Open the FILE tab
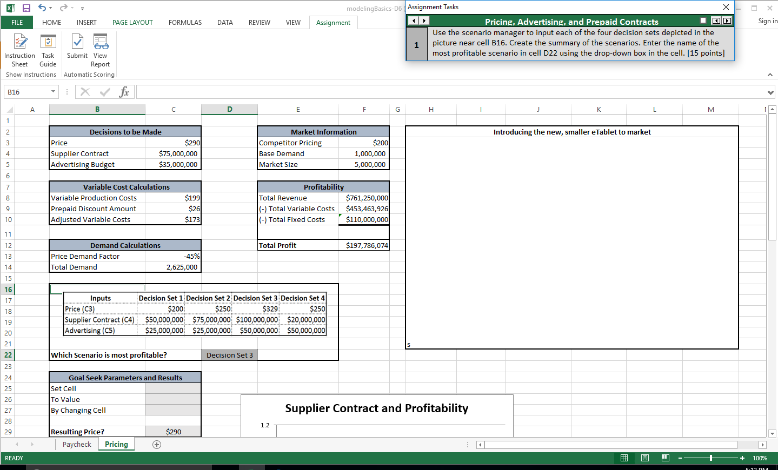The image size is (778, 470). tap(17, 22)
